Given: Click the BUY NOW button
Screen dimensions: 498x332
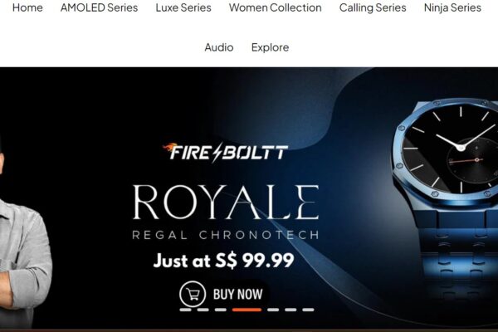Looking at the screenshot, I should point(225,294).
